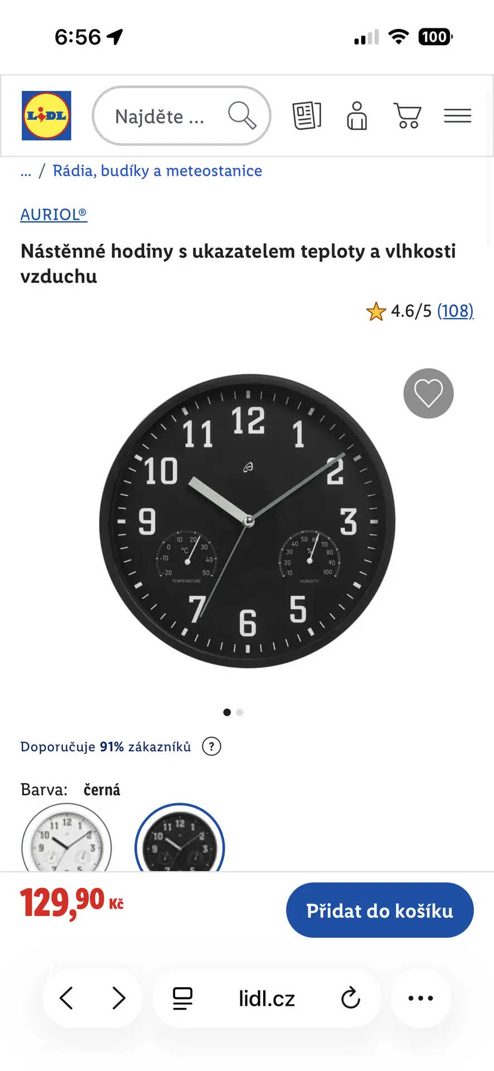Open the Lidl logo homepage
Screen dimensions: 494x1071
(x=46, y=115)
